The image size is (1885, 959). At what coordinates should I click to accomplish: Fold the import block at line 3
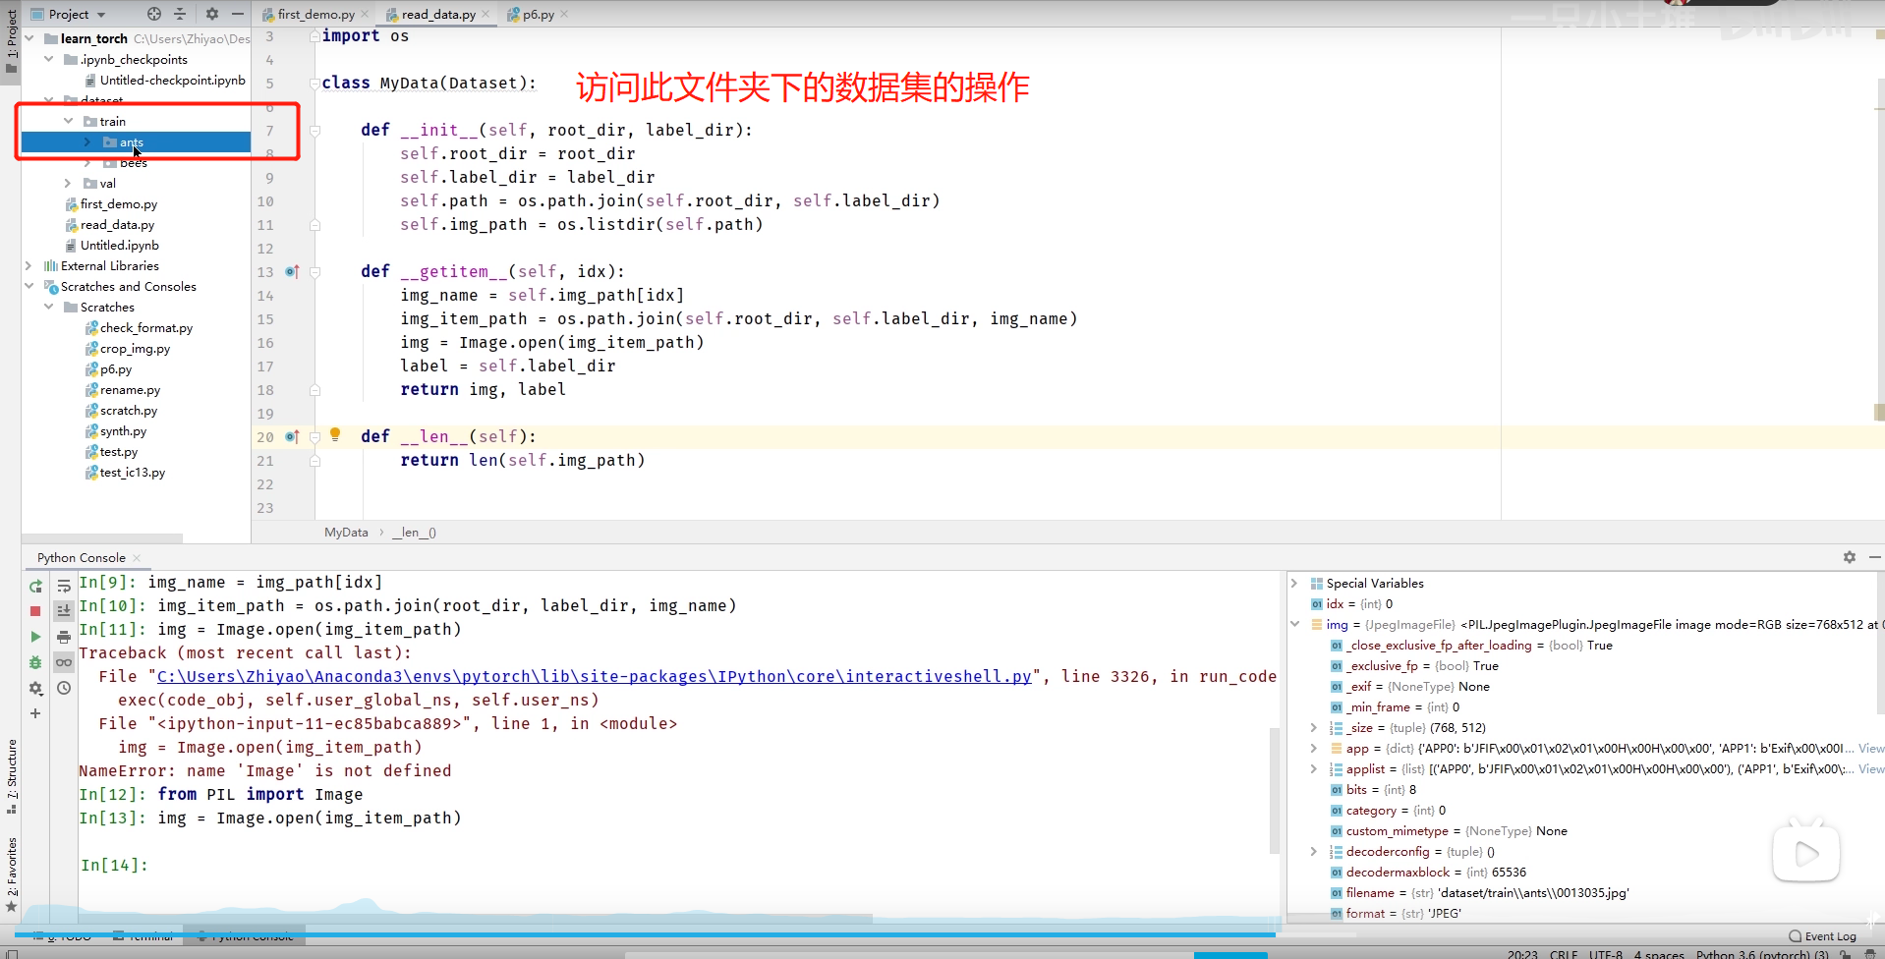(x=315, y=35)
